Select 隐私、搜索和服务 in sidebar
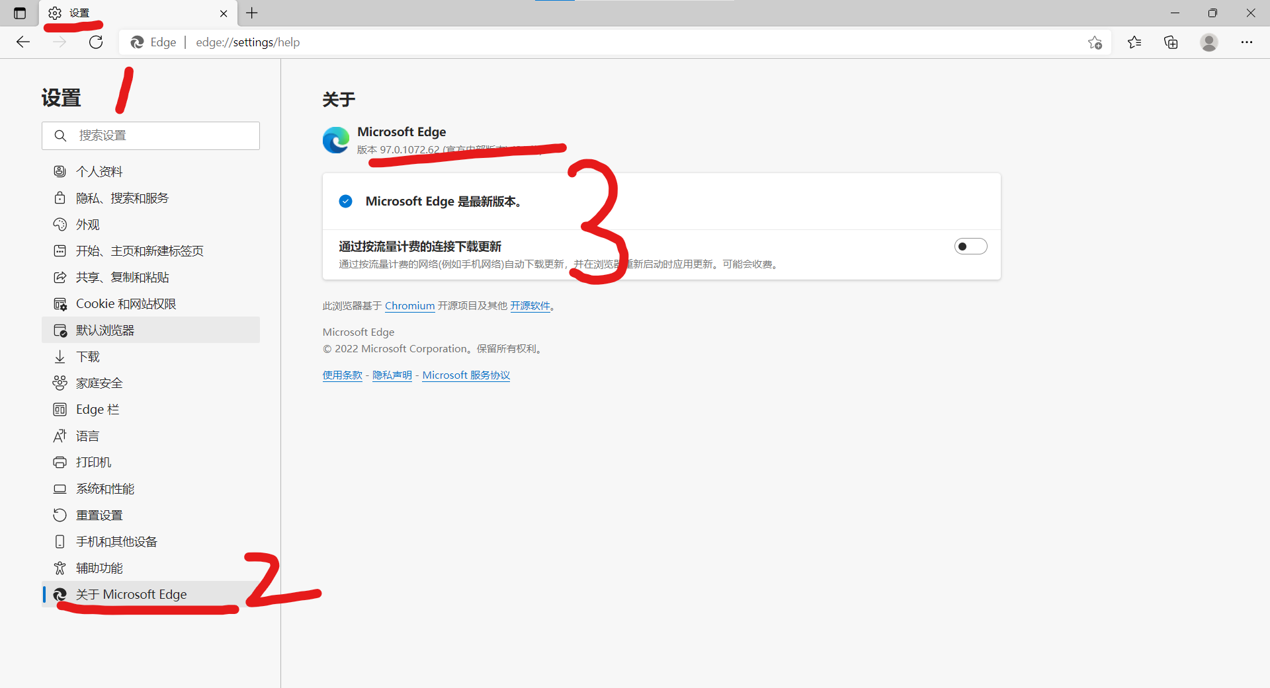The height and width of the screenshot is (688, 1270). (x=122, y=198)
